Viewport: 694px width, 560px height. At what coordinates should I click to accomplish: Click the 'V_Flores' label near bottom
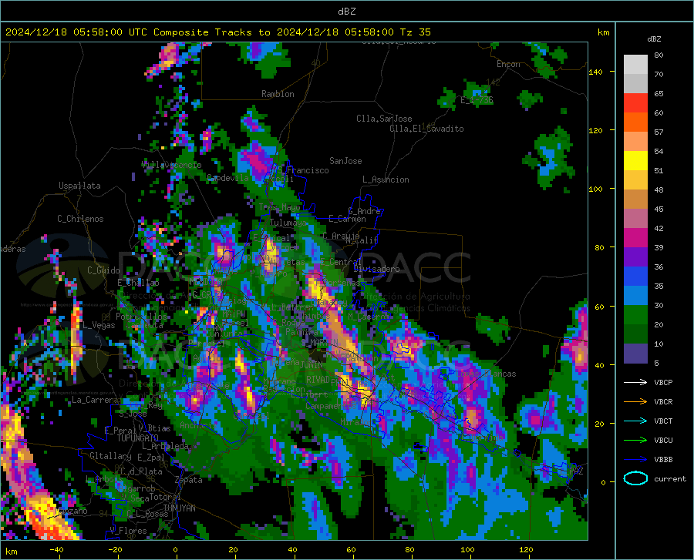(x=128, y=531)
